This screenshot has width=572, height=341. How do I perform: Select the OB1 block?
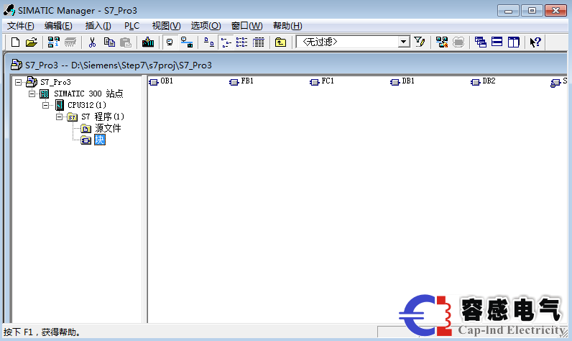point(161,81)
